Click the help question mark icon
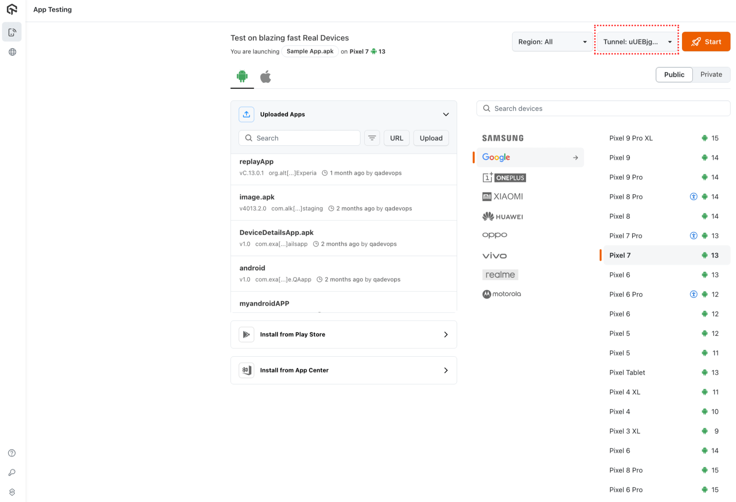The height and width of the screenshot is (502, 736). pos(12,453)
